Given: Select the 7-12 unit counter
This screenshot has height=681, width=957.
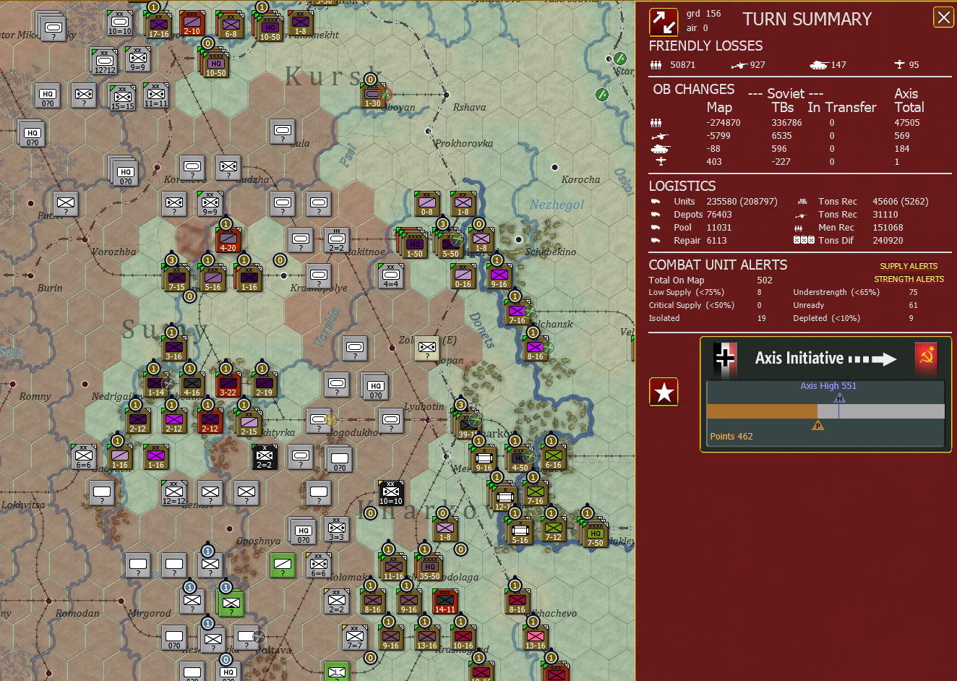Looking at the screenshot, I should click(x=553, y=530).
